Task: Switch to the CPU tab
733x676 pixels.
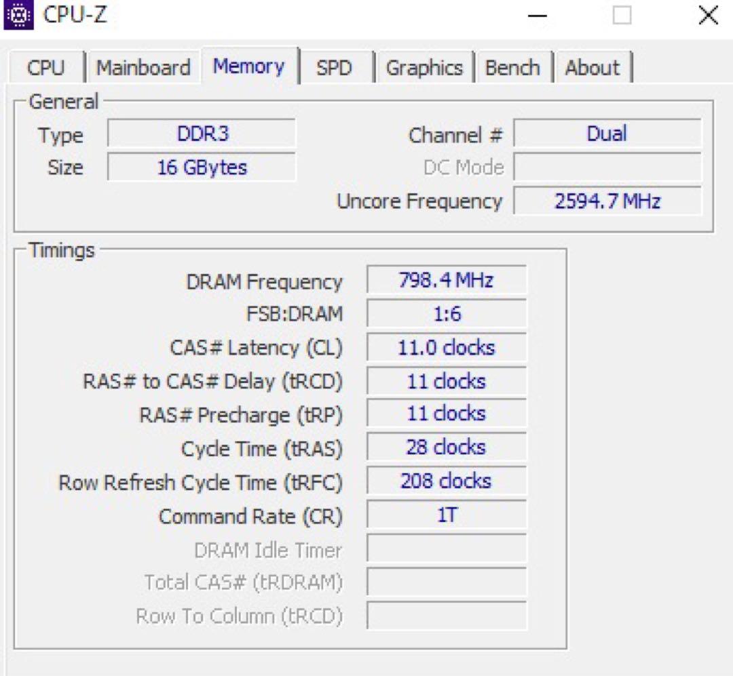Action: point(44,67)
